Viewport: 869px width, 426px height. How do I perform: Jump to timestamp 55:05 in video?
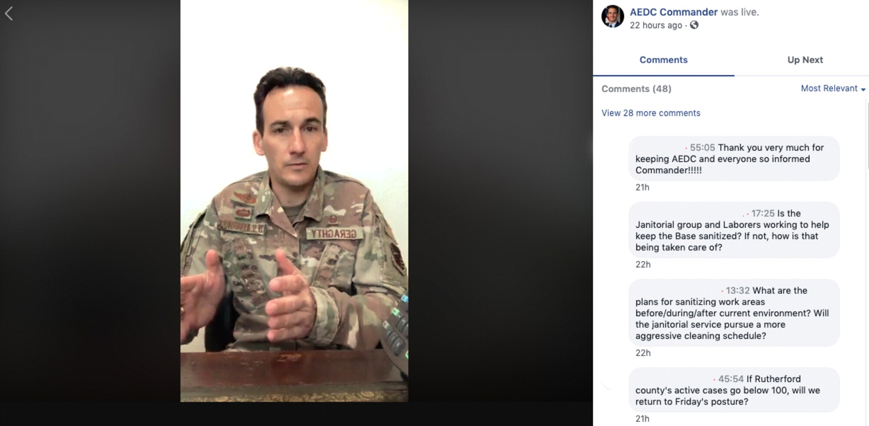point(702,148)
